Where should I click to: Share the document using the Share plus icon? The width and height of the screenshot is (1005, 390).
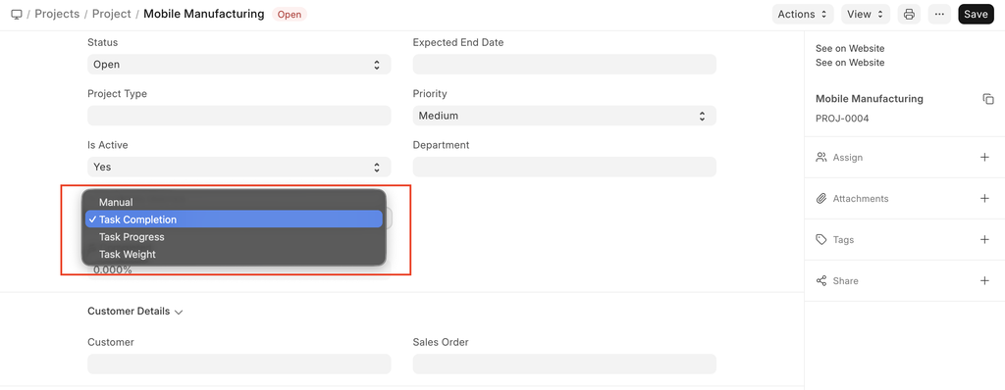click(985, 281)
